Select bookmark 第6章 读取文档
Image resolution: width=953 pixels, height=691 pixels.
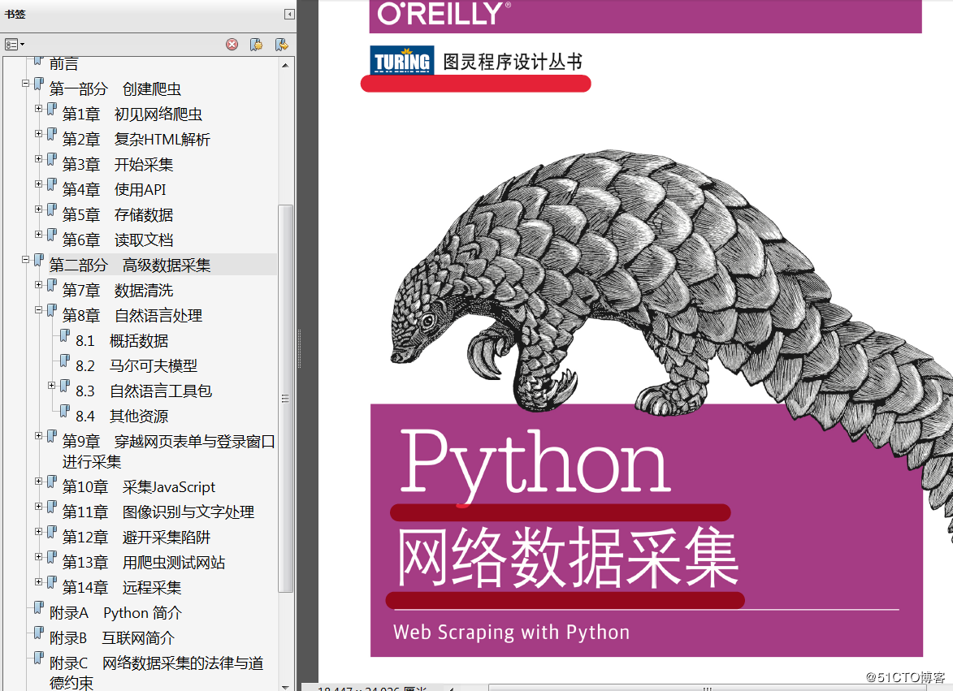click(x=118, y=240)
